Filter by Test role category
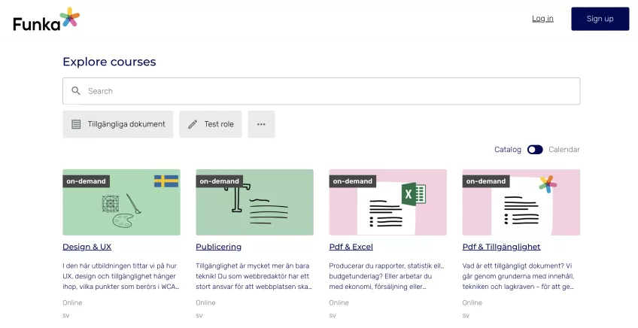638x328 pixels. pos(211,124)
